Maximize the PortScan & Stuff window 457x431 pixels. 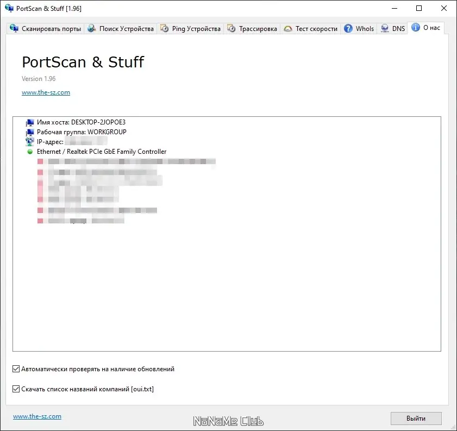(x=419, y=8)
